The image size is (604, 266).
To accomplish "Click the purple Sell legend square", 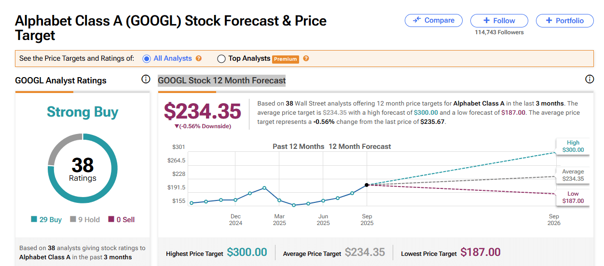I will (x=111, y=220).
